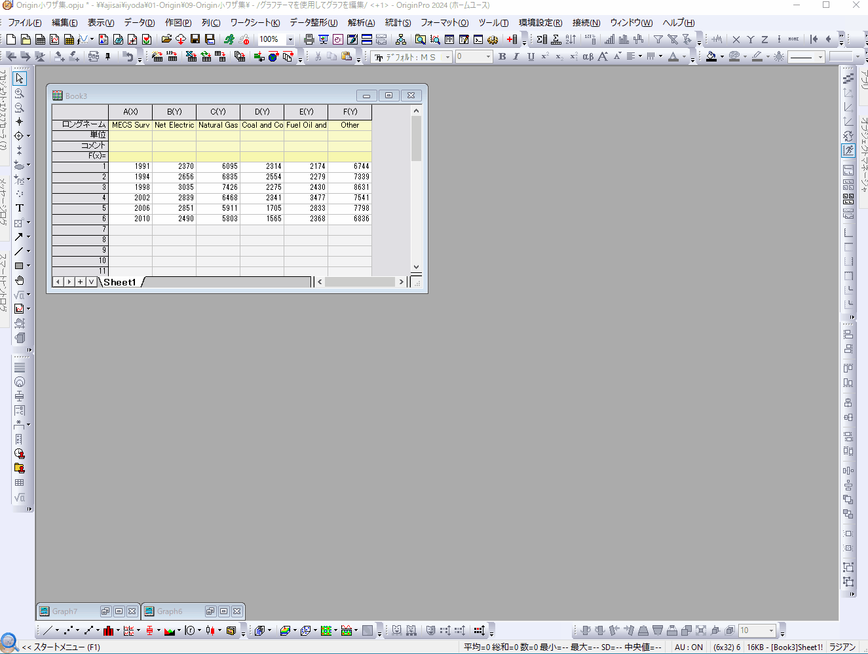The image size is (868, 654).
Task: Click the Start Menu magnifier icon
Action: tap(9, 642)
